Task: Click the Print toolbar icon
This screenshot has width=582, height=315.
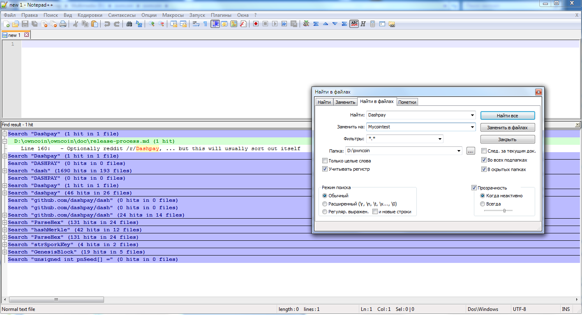Action: 63,24
